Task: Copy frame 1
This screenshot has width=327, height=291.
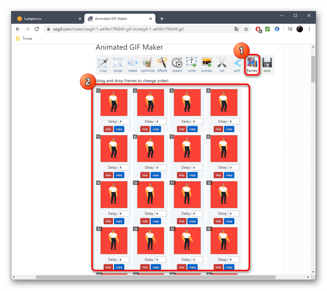Action: click(119, 129)
